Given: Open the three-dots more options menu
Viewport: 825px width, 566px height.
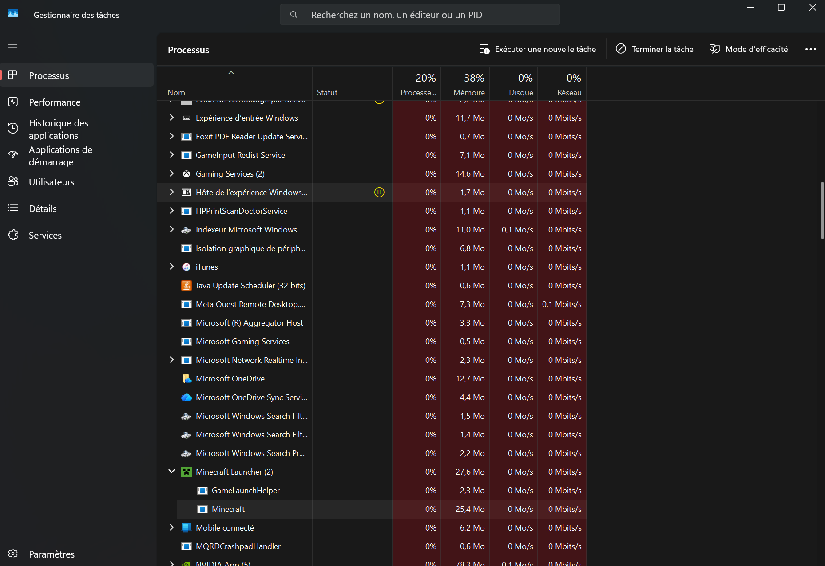Looking at the screenshot, I should [810, 49].
